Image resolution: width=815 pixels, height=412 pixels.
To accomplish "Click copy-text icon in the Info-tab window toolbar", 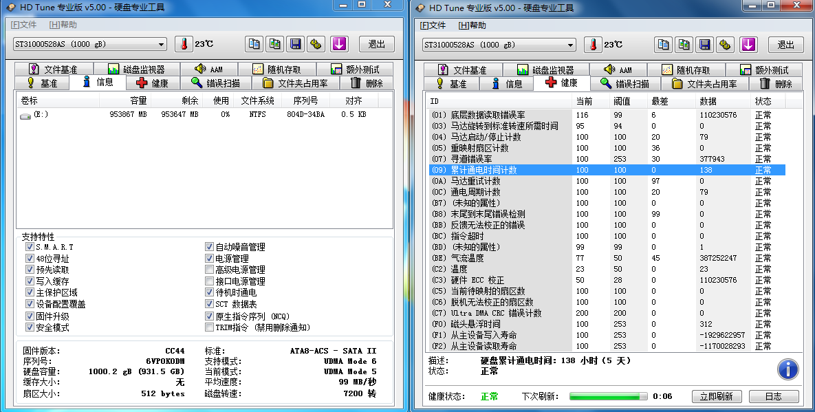I will pyautogui.click(x=254, y=44).
